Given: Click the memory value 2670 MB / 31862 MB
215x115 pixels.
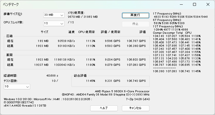Looking at the screenshot, I should point(83,17).
